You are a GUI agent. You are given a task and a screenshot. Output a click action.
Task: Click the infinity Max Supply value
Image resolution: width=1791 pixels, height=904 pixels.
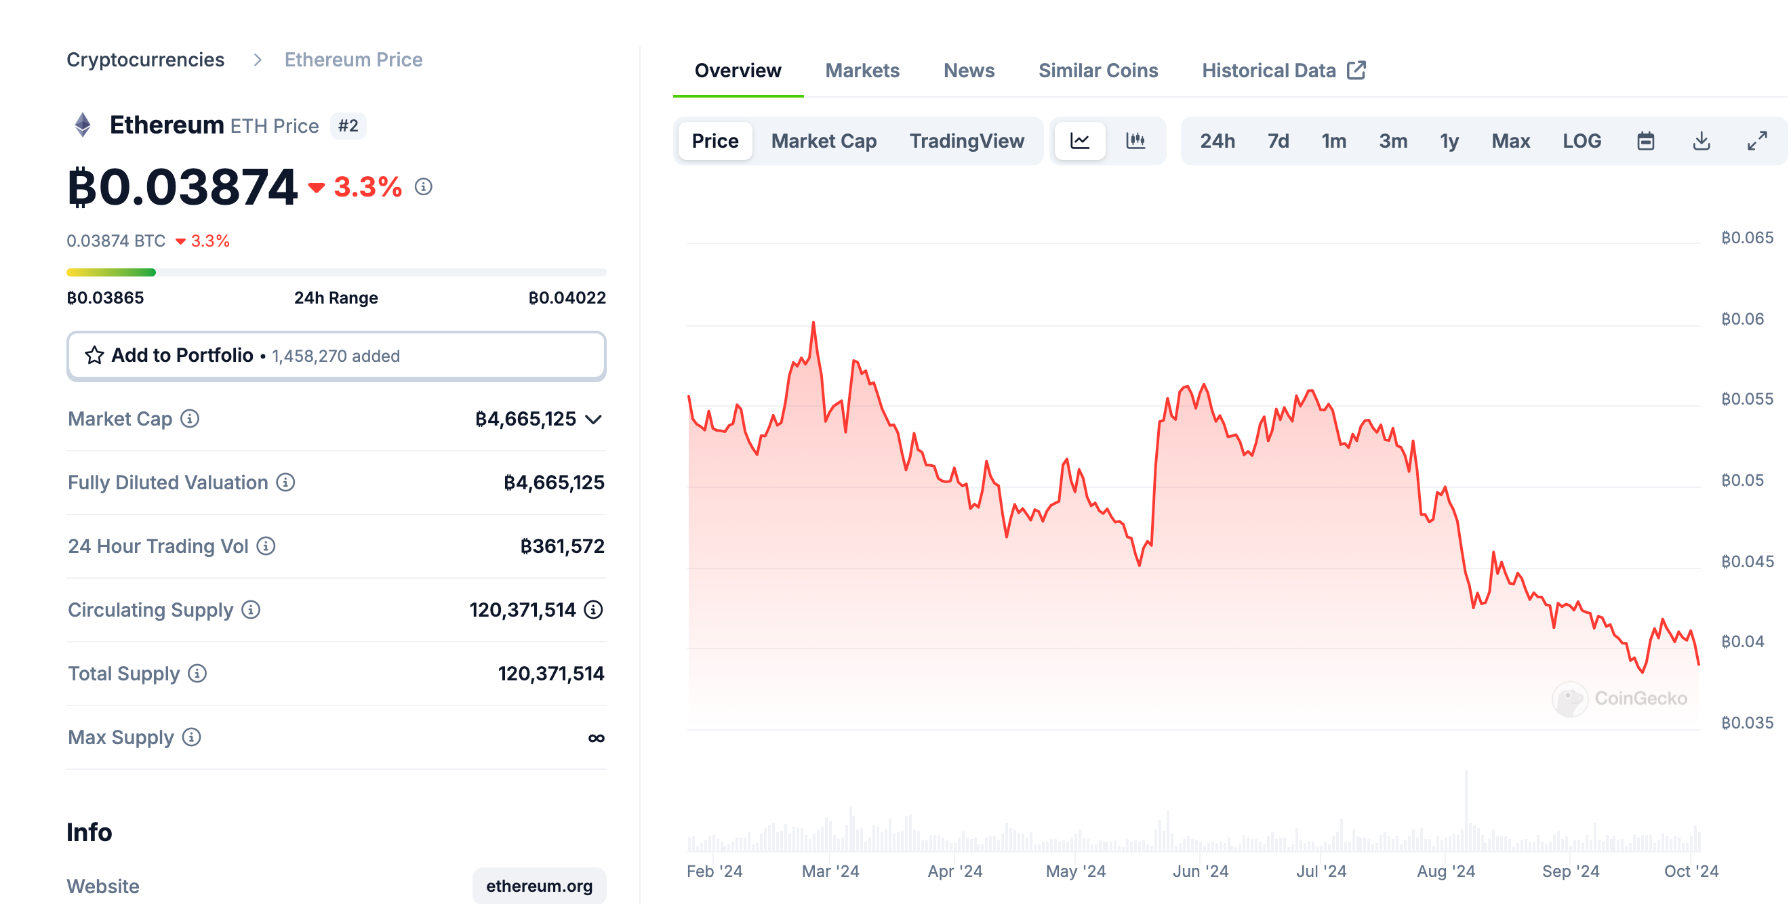tap(596, 738)
